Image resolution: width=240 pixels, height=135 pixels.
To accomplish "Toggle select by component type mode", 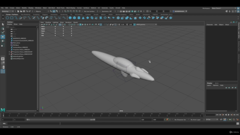I will pos(57,11).
